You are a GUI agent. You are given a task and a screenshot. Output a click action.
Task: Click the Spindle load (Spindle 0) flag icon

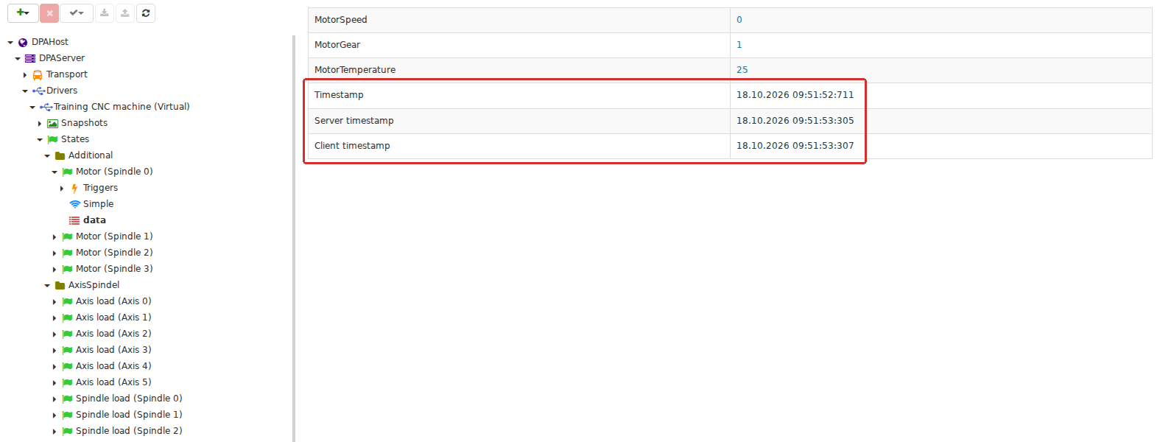click(x=67, y=399)
